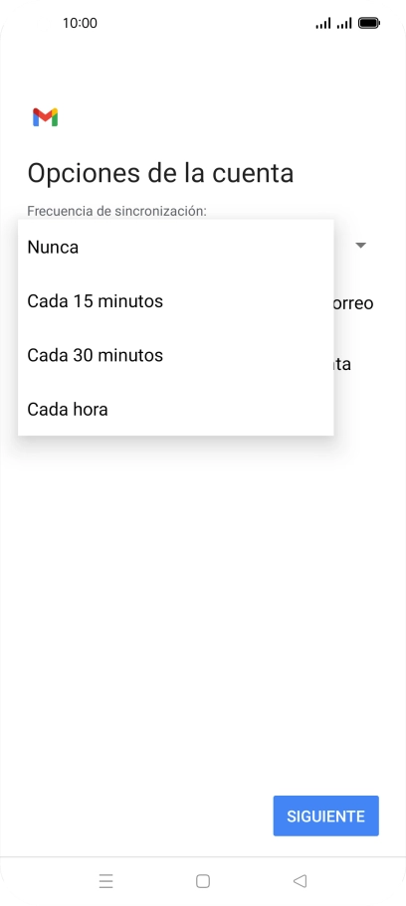Viewport: 406px width, 906px height.
Task: Tap the first signal strength icon
Action: click(x=323, y=23)
